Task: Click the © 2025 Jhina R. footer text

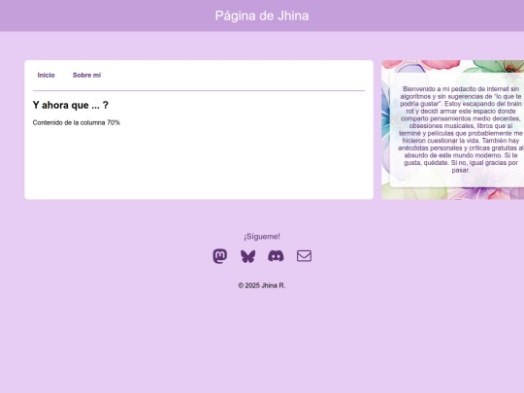Action: (x=262, y=285)
